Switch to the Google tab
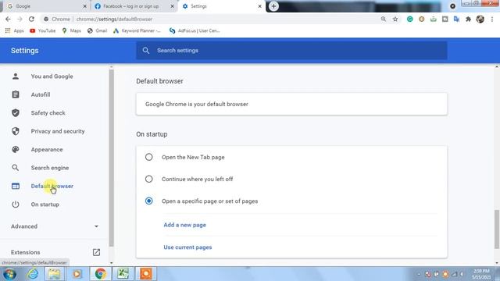Viewport: 500px width, 281px height. coord(46,6)
